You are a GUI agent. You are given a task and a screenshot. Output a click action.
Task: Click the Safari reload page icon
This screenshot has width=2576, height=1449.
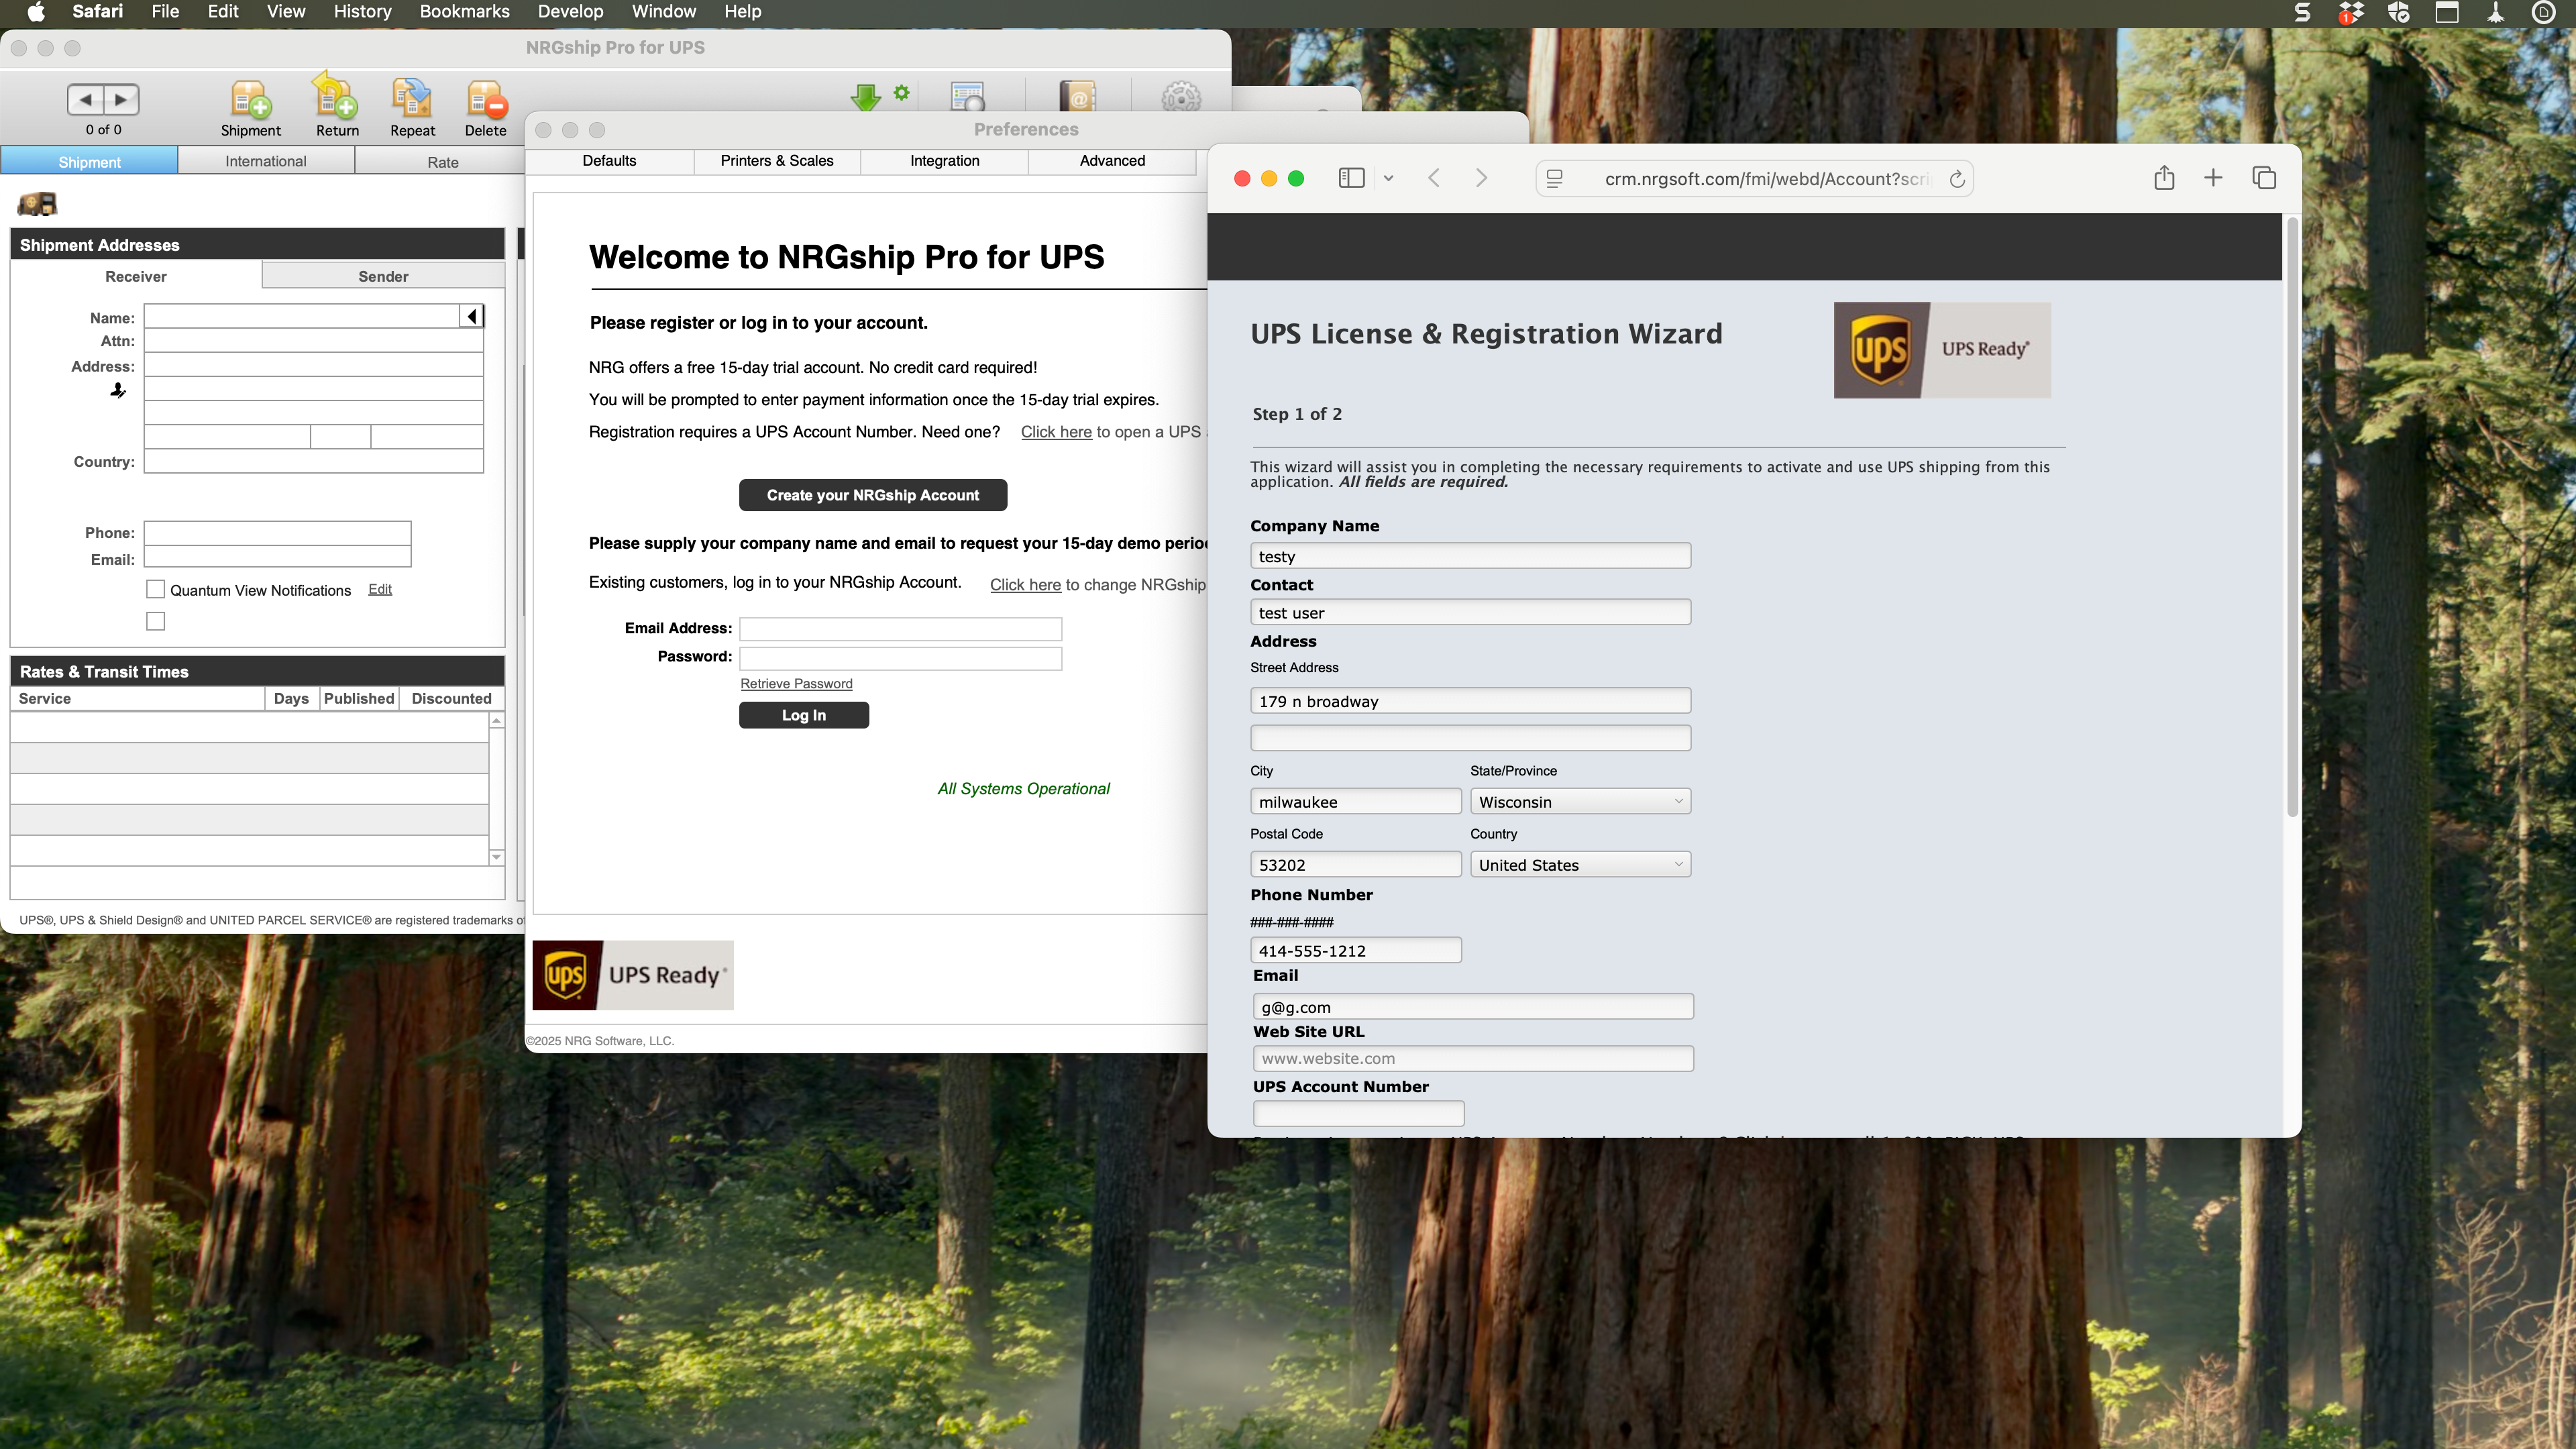[1957, 179]
